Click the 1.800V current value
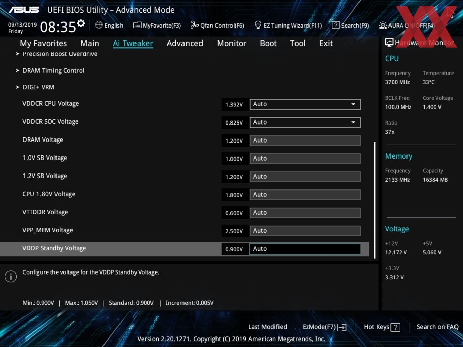Screen dimensions: 463x347 (x=234, y=195)
